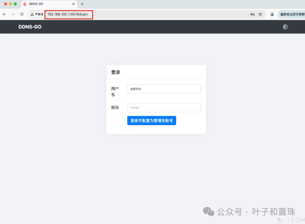Open the browser profile icon
This screenshot has height=224, width=305.
pyautogui.click(x=272, y=14)
